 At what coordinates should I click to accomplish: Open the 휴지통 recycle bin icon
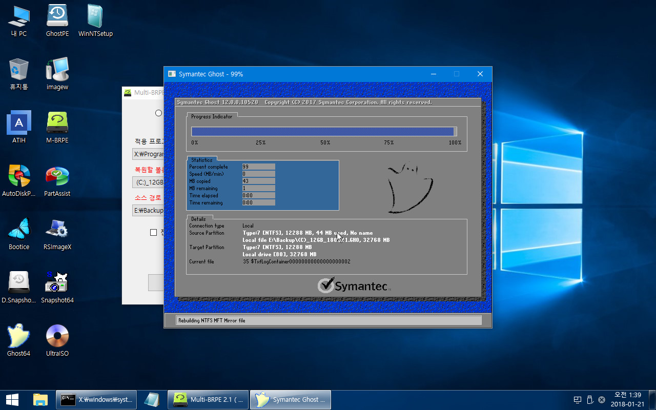click(19, 74)
